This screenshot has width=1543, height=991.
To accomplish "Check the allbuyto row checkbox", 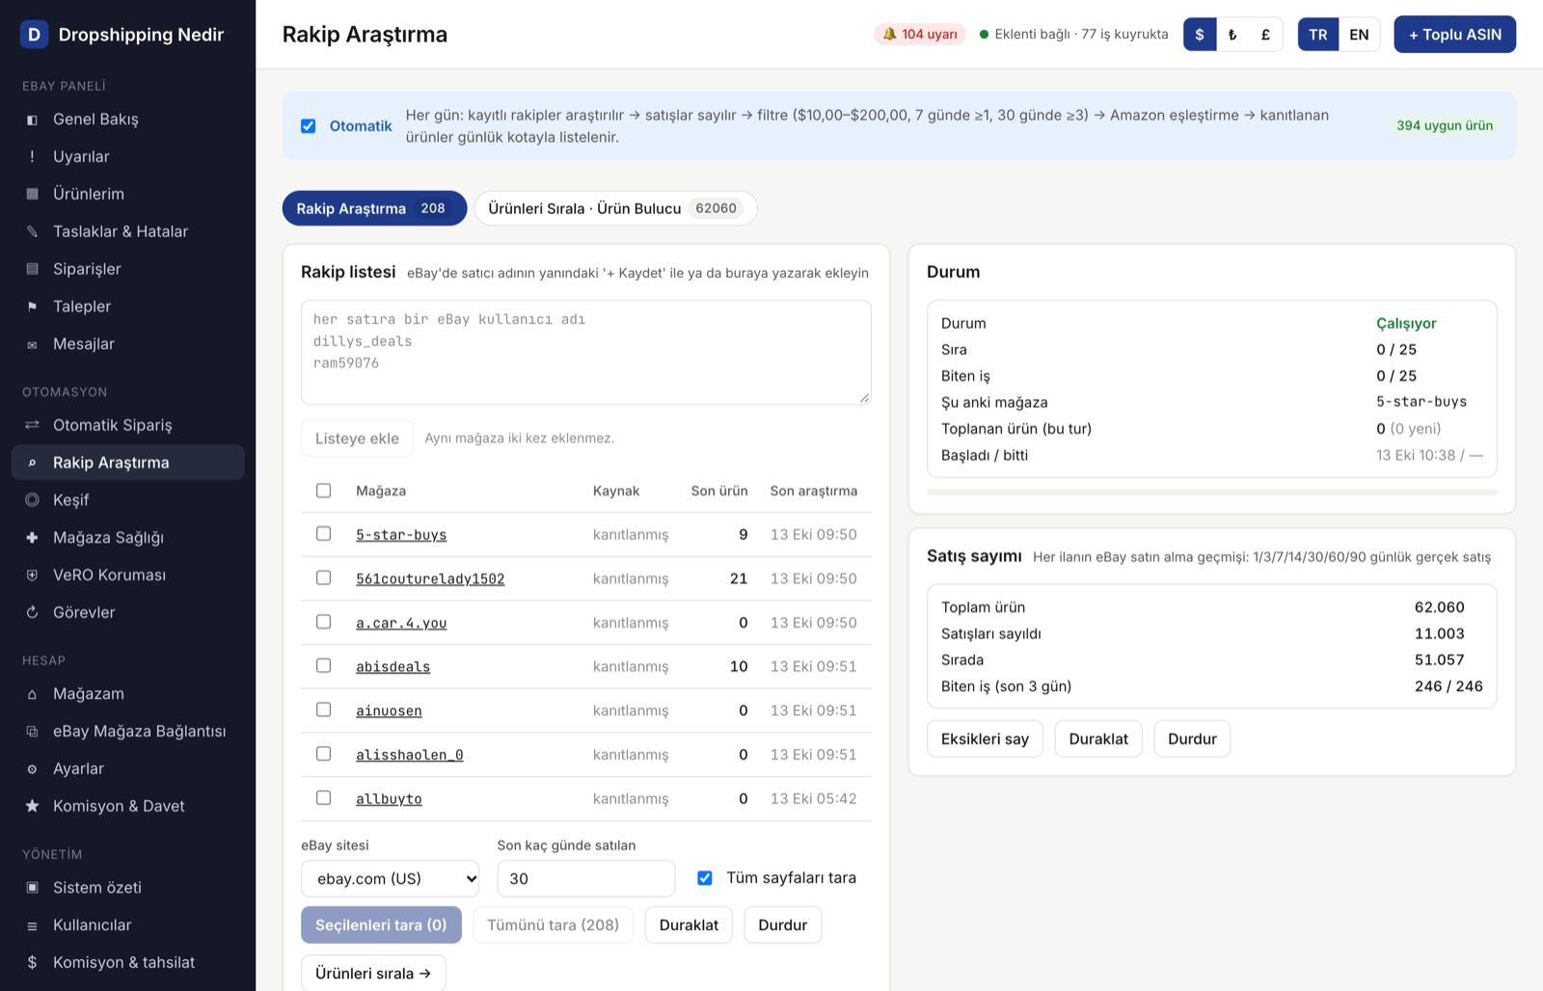I will click(x=324, y=798).
